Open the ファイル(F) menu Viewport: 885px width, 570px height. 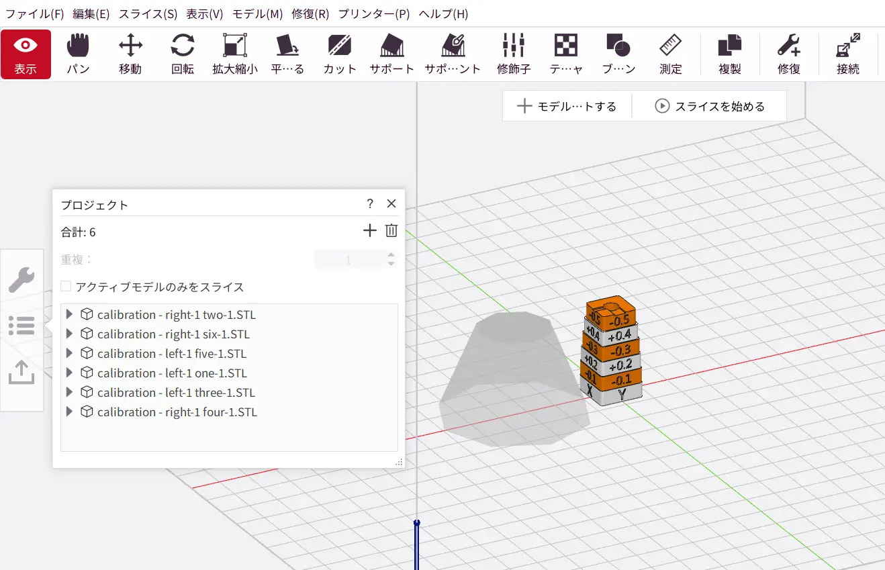[x=34, y=13]
